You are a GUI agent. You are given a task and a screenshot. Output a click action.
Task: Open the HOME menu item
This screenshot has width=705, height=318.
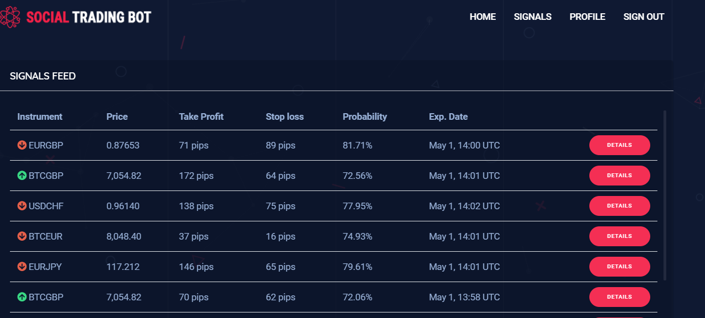click(483, 17)
